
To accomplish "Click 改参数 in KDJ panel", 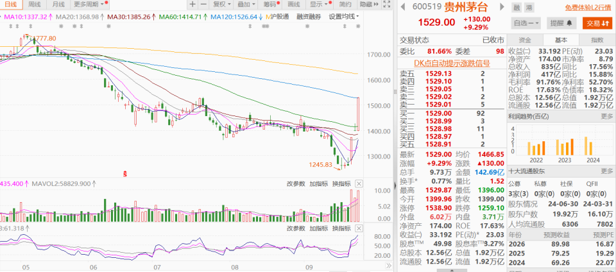I will 296,228.
